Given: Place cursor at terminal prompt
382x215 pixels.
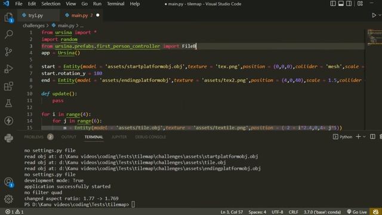Looking at the screenshot, I should (133, 204).
